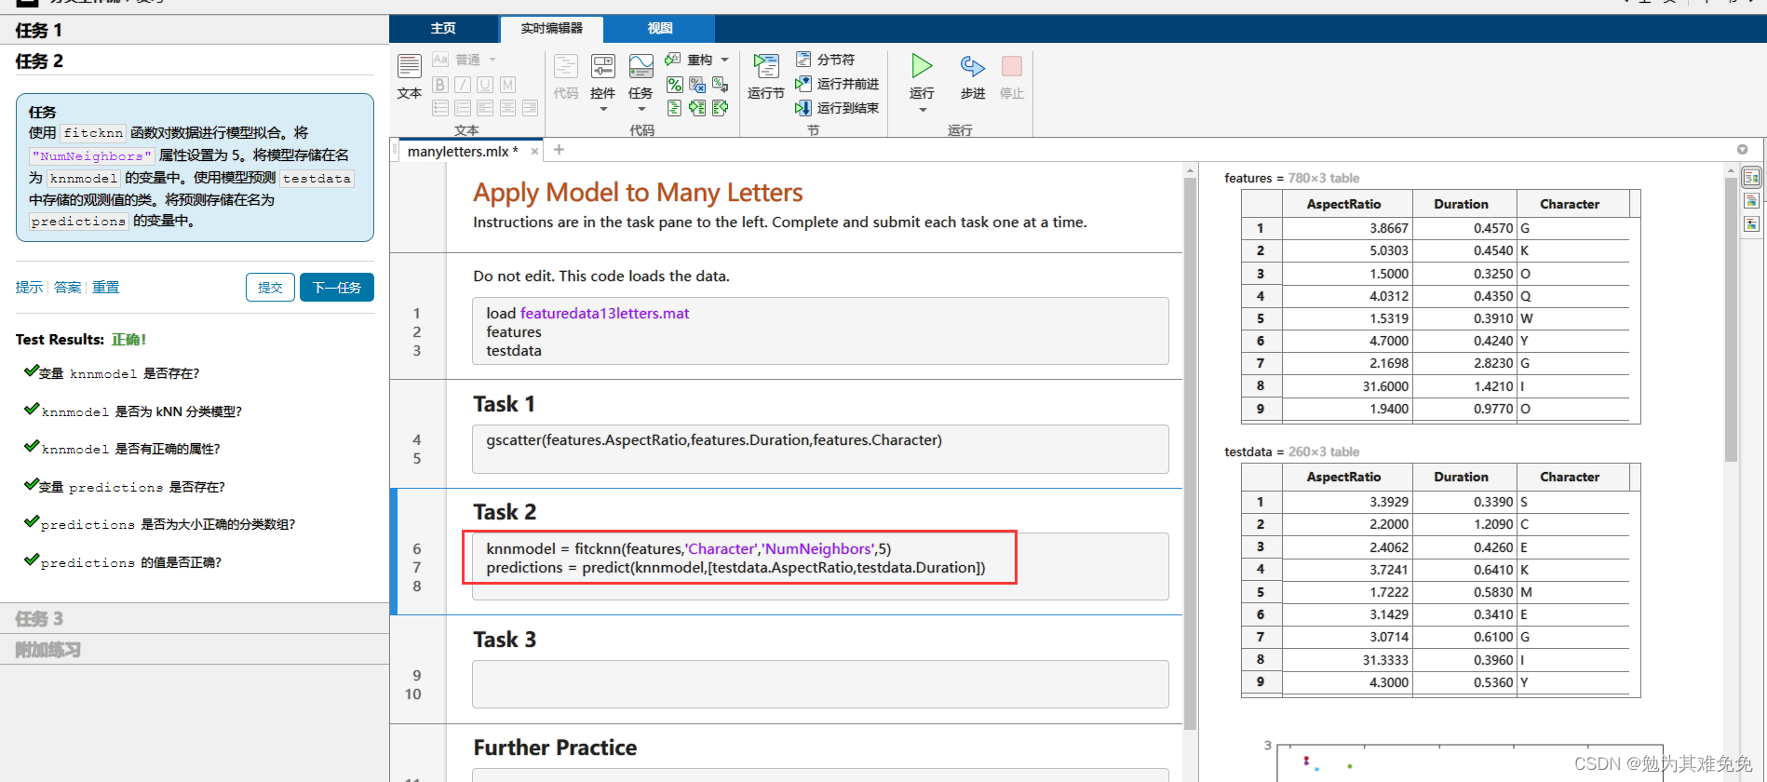Image resolution: width=1767 pixels, height=782 pixels.
Task: Open the 重构 (Refactor) dropdown arrow
Action: 725,60
